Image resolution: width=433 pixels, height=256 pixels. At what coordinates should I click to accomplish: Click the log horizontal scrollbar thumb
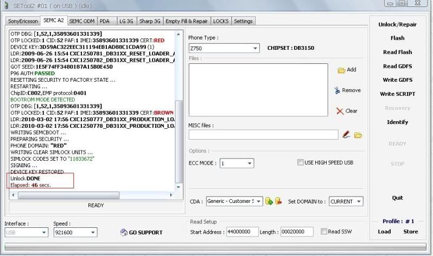tap(69, 195)
